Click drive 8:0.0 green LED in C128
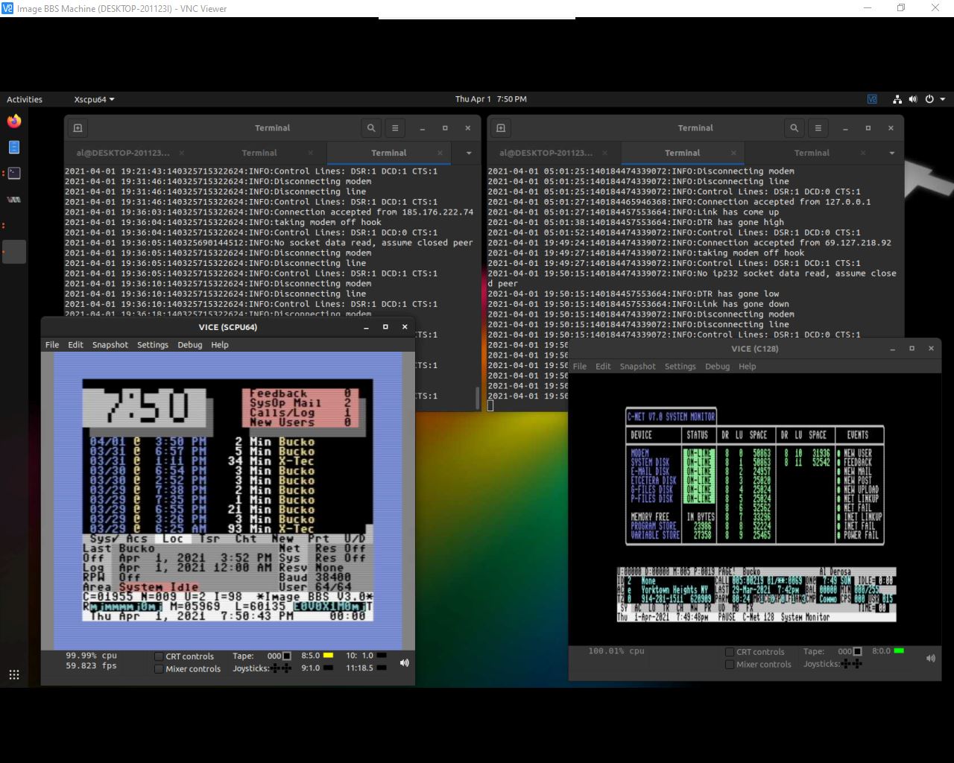The height and width of the screenshot is (763, 954). click(x=899, y=650)
